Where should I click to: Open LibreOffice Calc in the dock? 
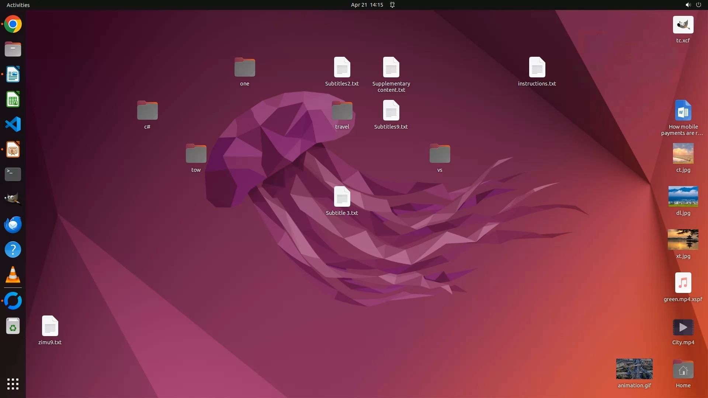pos(13,99)
